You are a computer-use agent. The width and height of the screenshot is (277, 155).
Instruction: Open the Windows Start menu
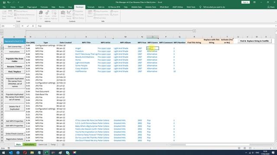(3, 152)
